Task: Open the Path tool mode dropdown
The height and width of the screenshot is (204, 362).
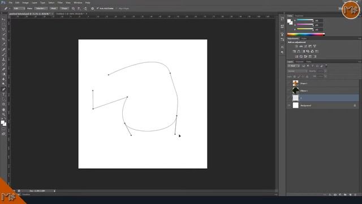Action: pos(19,8)
